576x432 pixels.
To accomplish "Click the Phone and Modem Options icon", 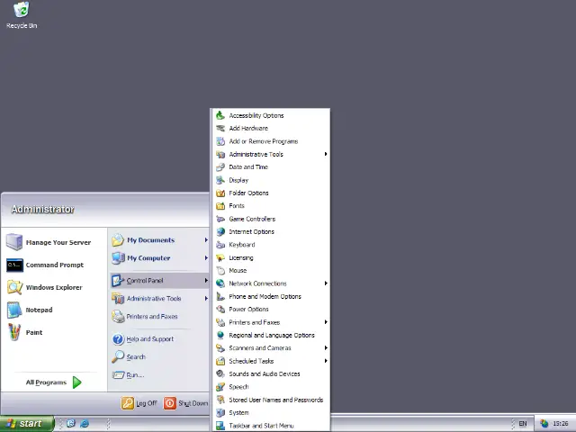I will point(220,296).
